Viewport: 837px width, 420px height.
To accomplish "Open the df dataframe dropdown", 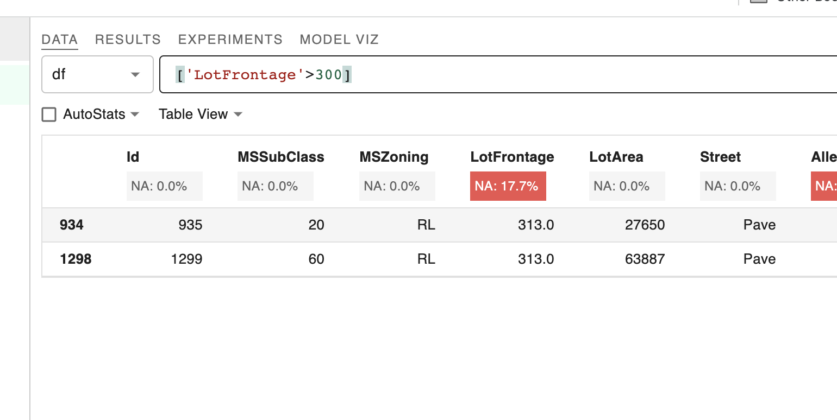I will 98,74.
